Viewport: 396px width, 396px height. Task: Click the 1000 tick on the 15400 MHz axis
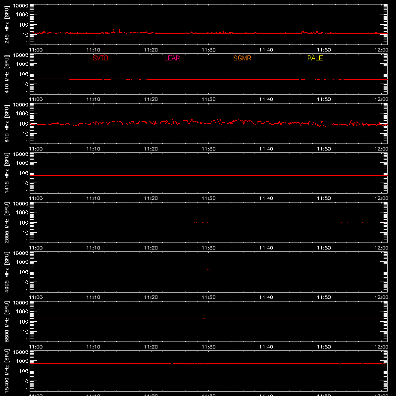22,361
